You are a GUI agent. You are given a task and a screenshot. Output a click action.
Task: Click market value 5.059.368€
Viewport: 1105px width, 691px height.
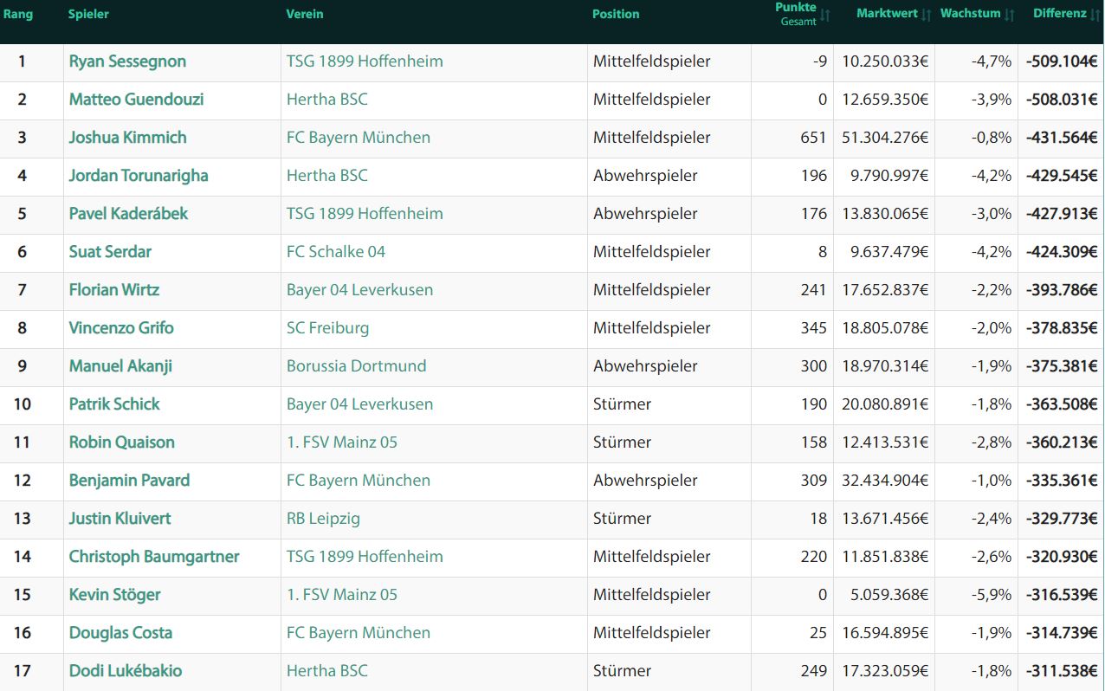click(889, 595)
